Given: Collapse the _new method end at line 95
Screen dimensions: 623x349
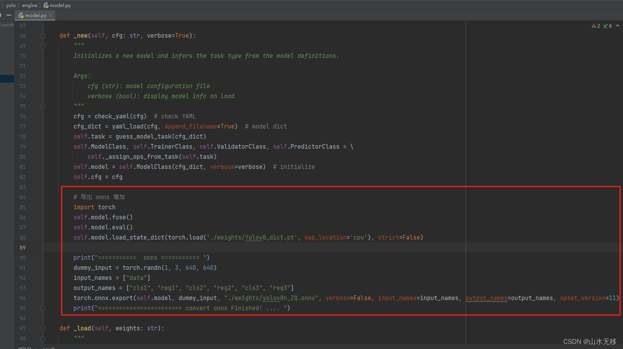Looking at the screenshot, I should click(43, 308).
